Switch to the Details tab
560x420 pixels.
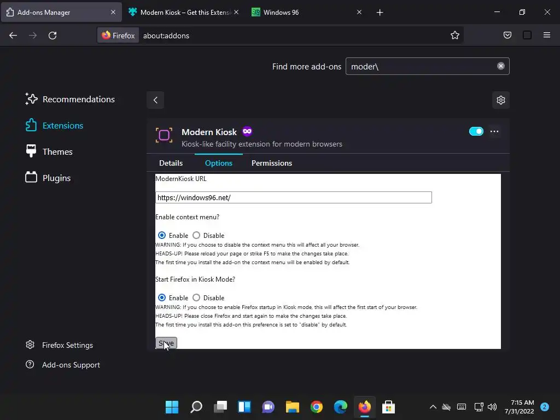(x=171, y=163)
